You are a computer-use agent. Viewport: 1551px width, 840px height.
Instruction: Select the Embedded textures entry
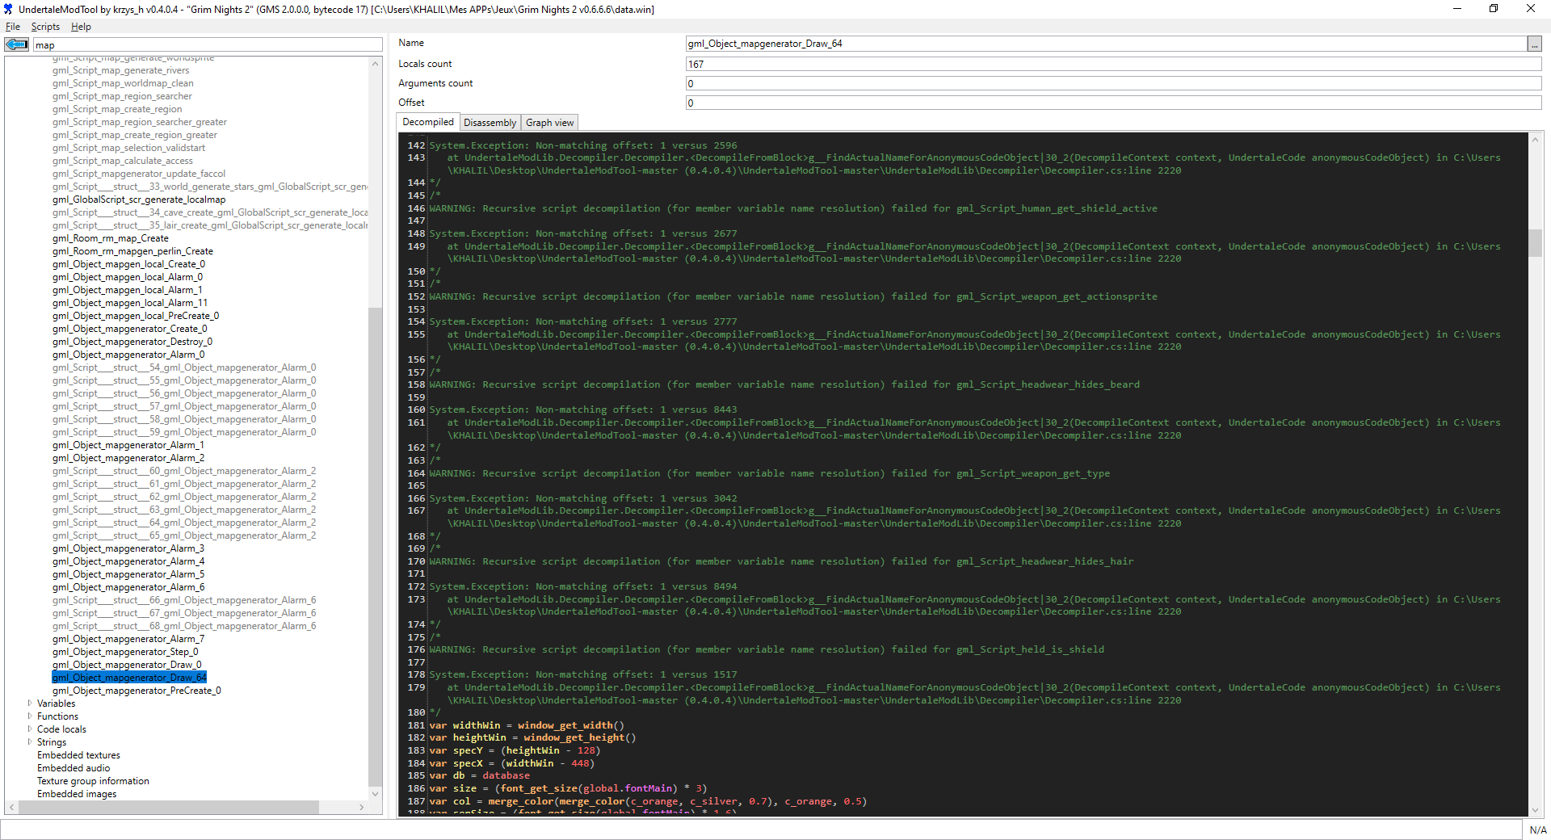coord(78,755)
